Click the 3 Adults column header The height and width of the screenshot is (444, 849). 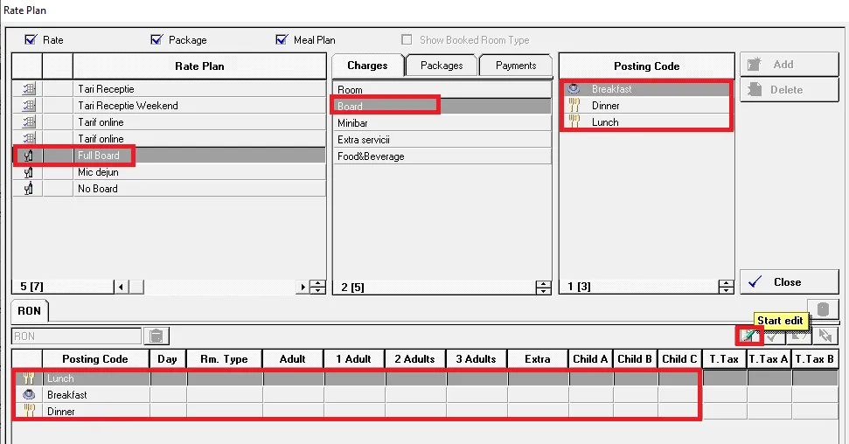476,359
